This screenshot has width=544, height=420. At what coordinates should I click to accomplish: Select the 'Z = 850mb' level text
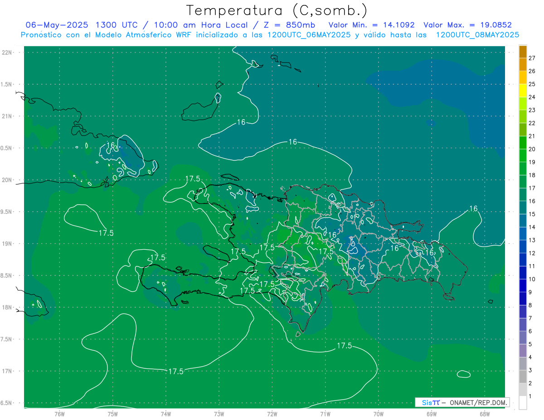[290, 25]
